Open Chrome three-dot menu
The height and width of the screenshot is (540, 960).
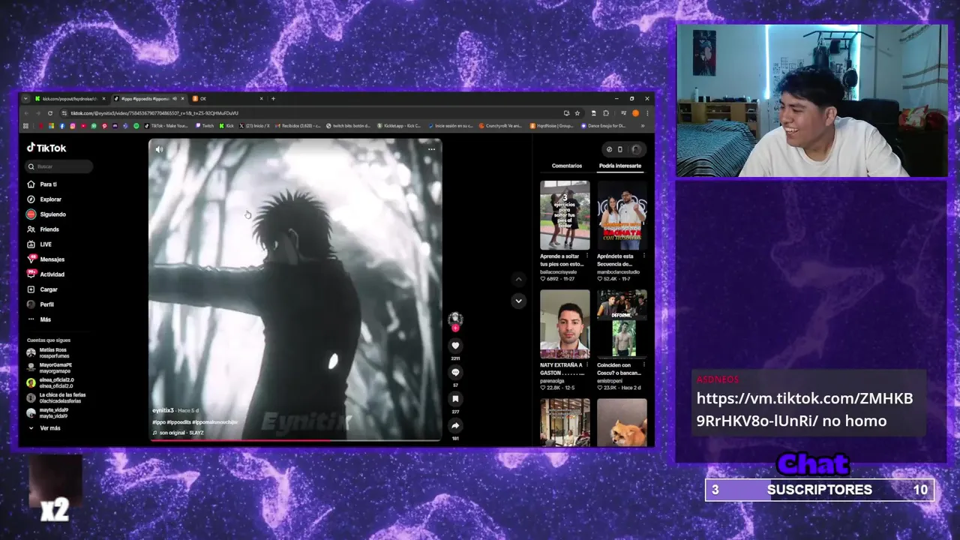(x=647, y=113)
